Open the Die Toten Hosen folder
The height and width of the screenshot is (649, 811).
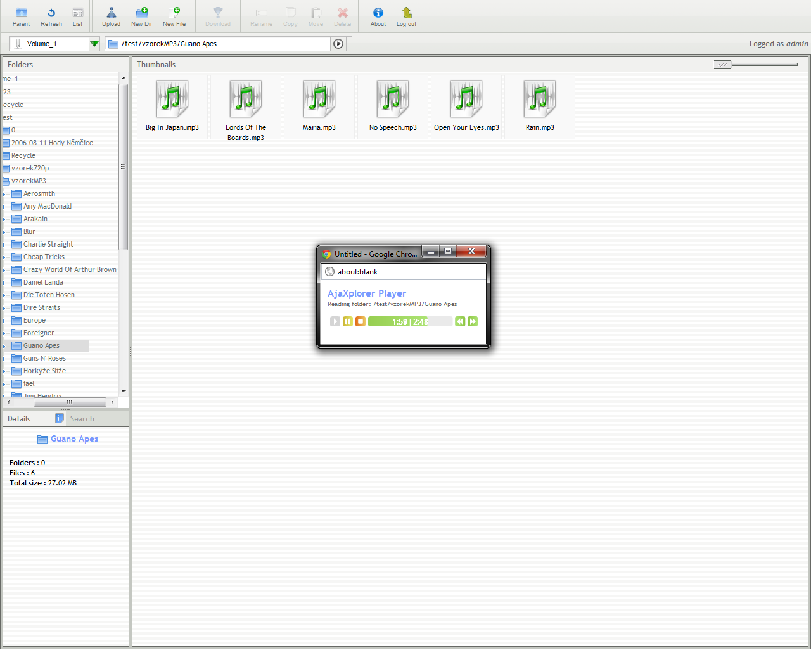(49, 295)
